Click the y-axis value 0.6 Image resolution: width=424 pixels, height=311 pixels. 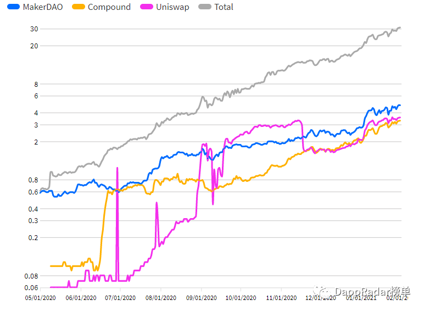33,192
